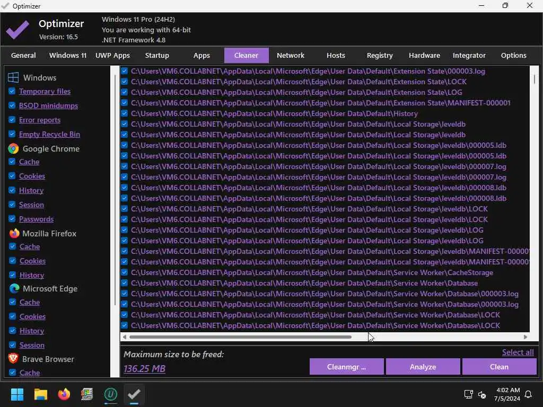Click the purple Optimizer checkmark logo

pyautogui.click(x=17, y=30)
